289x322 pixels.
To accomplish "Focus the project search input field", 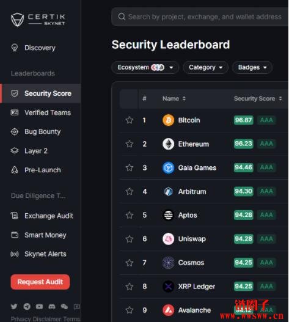I will click(200, 16).
